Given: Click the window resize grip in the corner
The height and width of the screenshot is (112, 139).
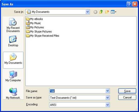Looking at the screenshot, I should (137, 109).
